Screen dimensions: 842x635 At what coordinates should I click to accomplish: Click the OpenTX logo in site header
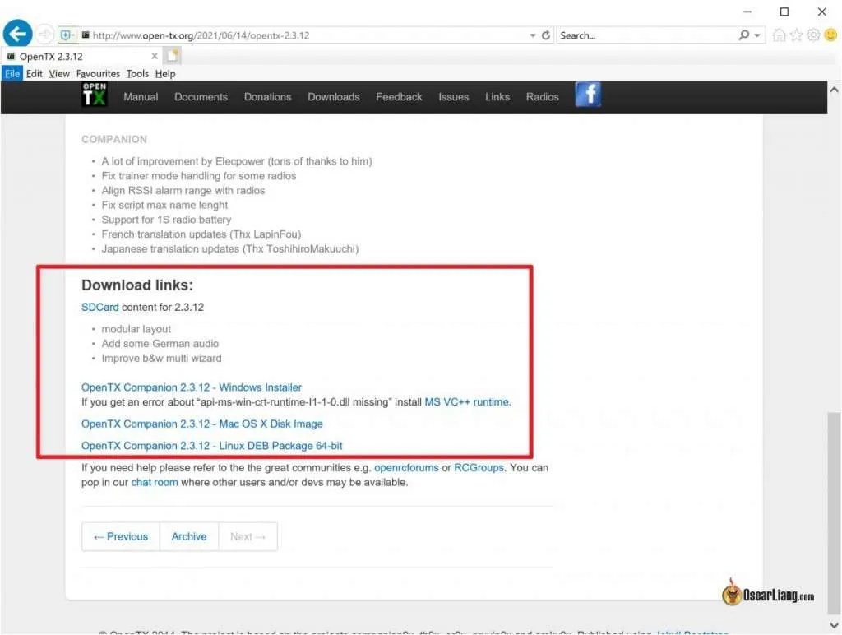coord(95,95)
